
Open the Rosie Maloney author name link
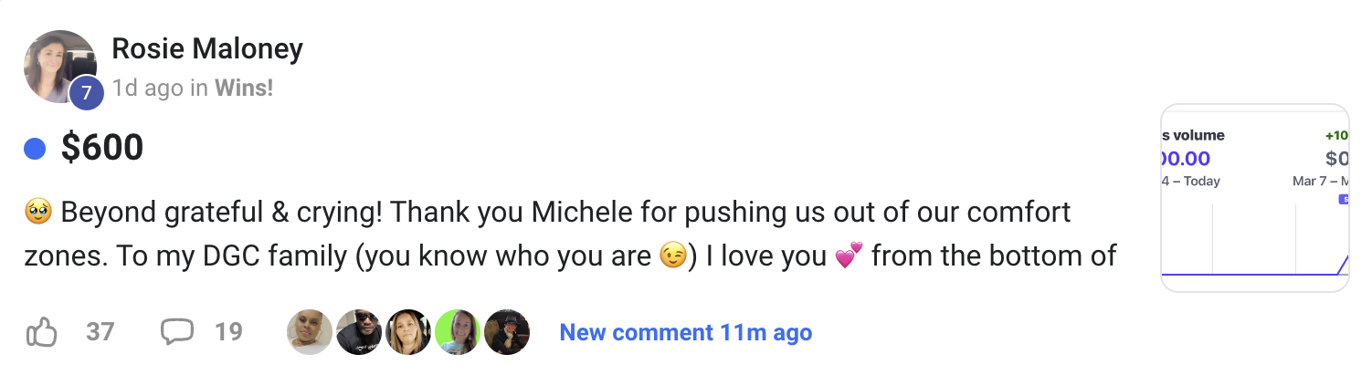[207, 48]
